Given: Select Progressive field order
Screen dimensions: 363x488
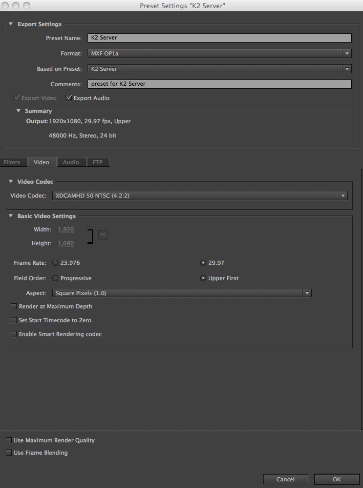Looking at the screenshot, I should (x=55, y=278).
